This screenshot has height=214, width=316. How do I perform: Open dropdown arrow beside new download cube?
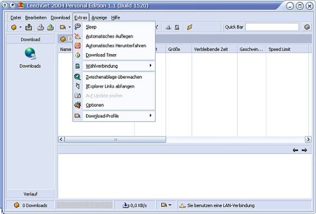pyautogui.click(x=20, y=27)
